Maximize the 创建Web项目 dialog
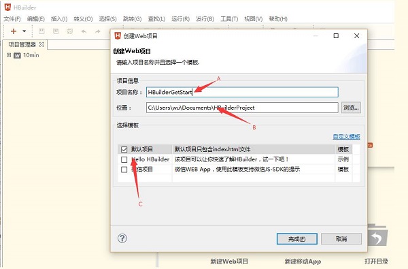 (x=336, y=35)
